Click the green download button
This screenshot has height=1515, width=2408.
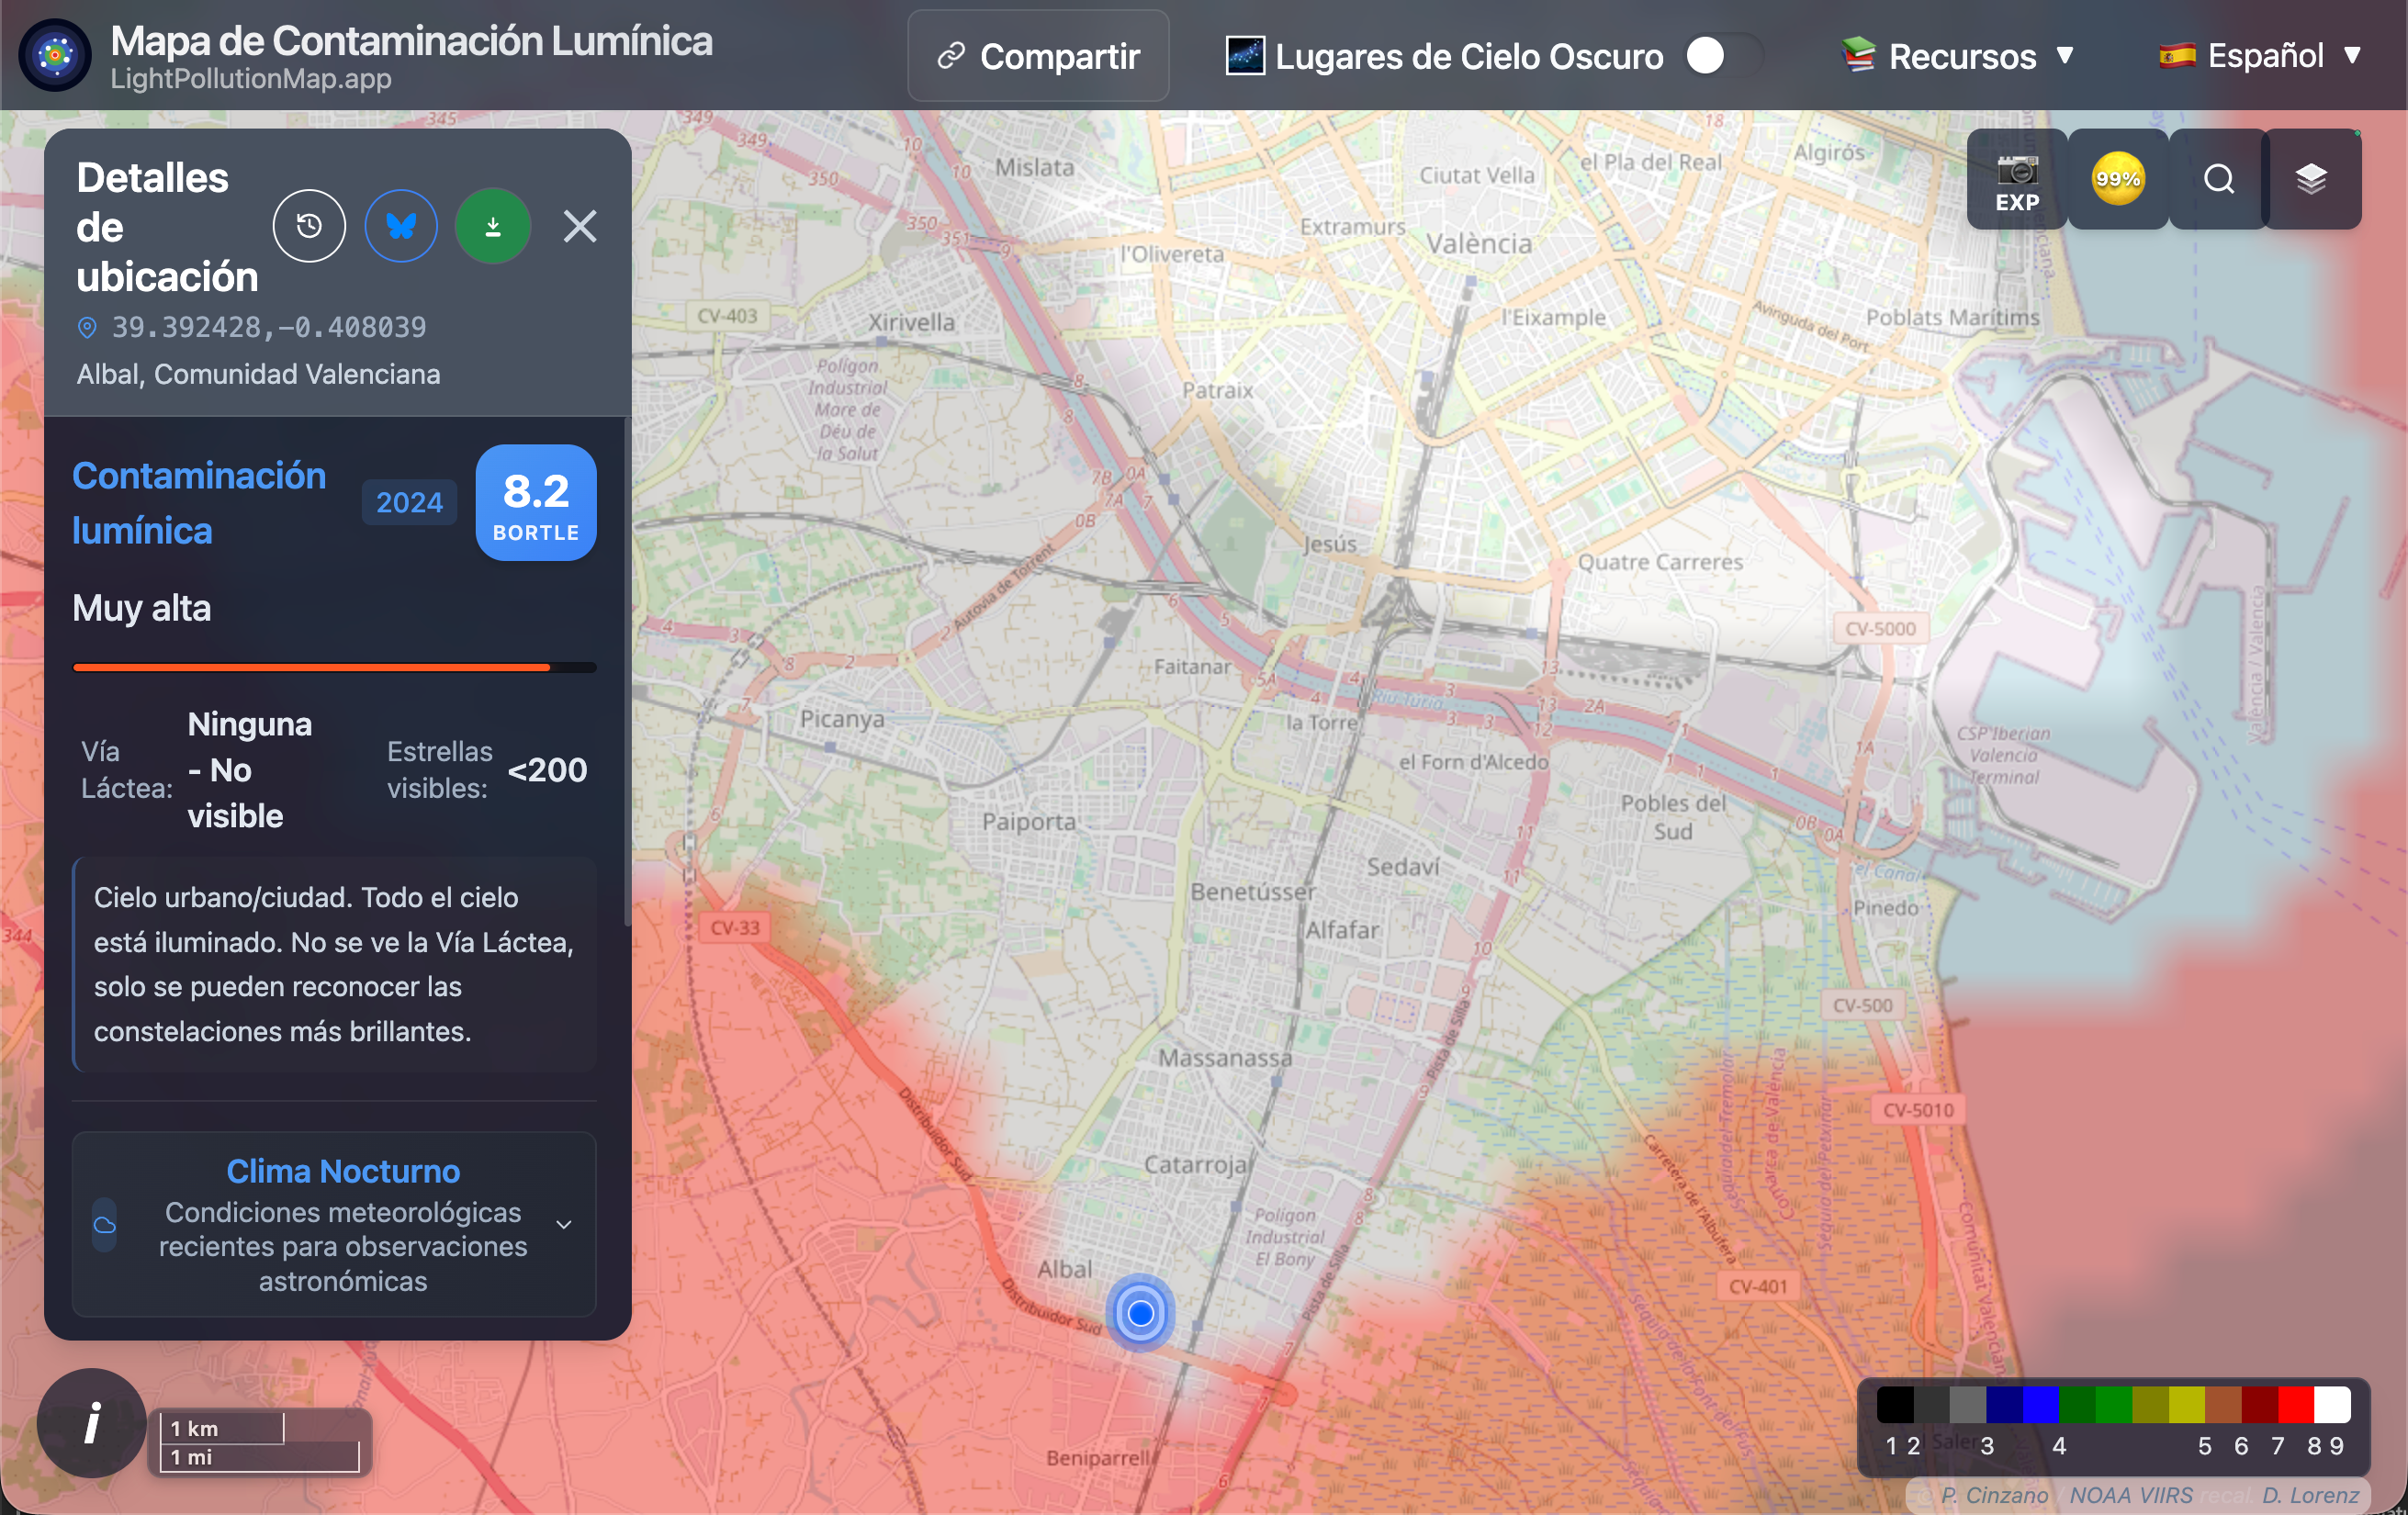click(x=492, y=226)
